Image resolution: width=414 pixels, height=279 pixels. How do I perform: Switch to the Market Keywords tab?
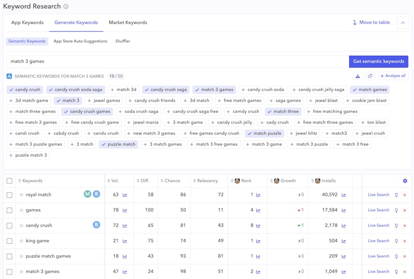(x=128, y=23)
